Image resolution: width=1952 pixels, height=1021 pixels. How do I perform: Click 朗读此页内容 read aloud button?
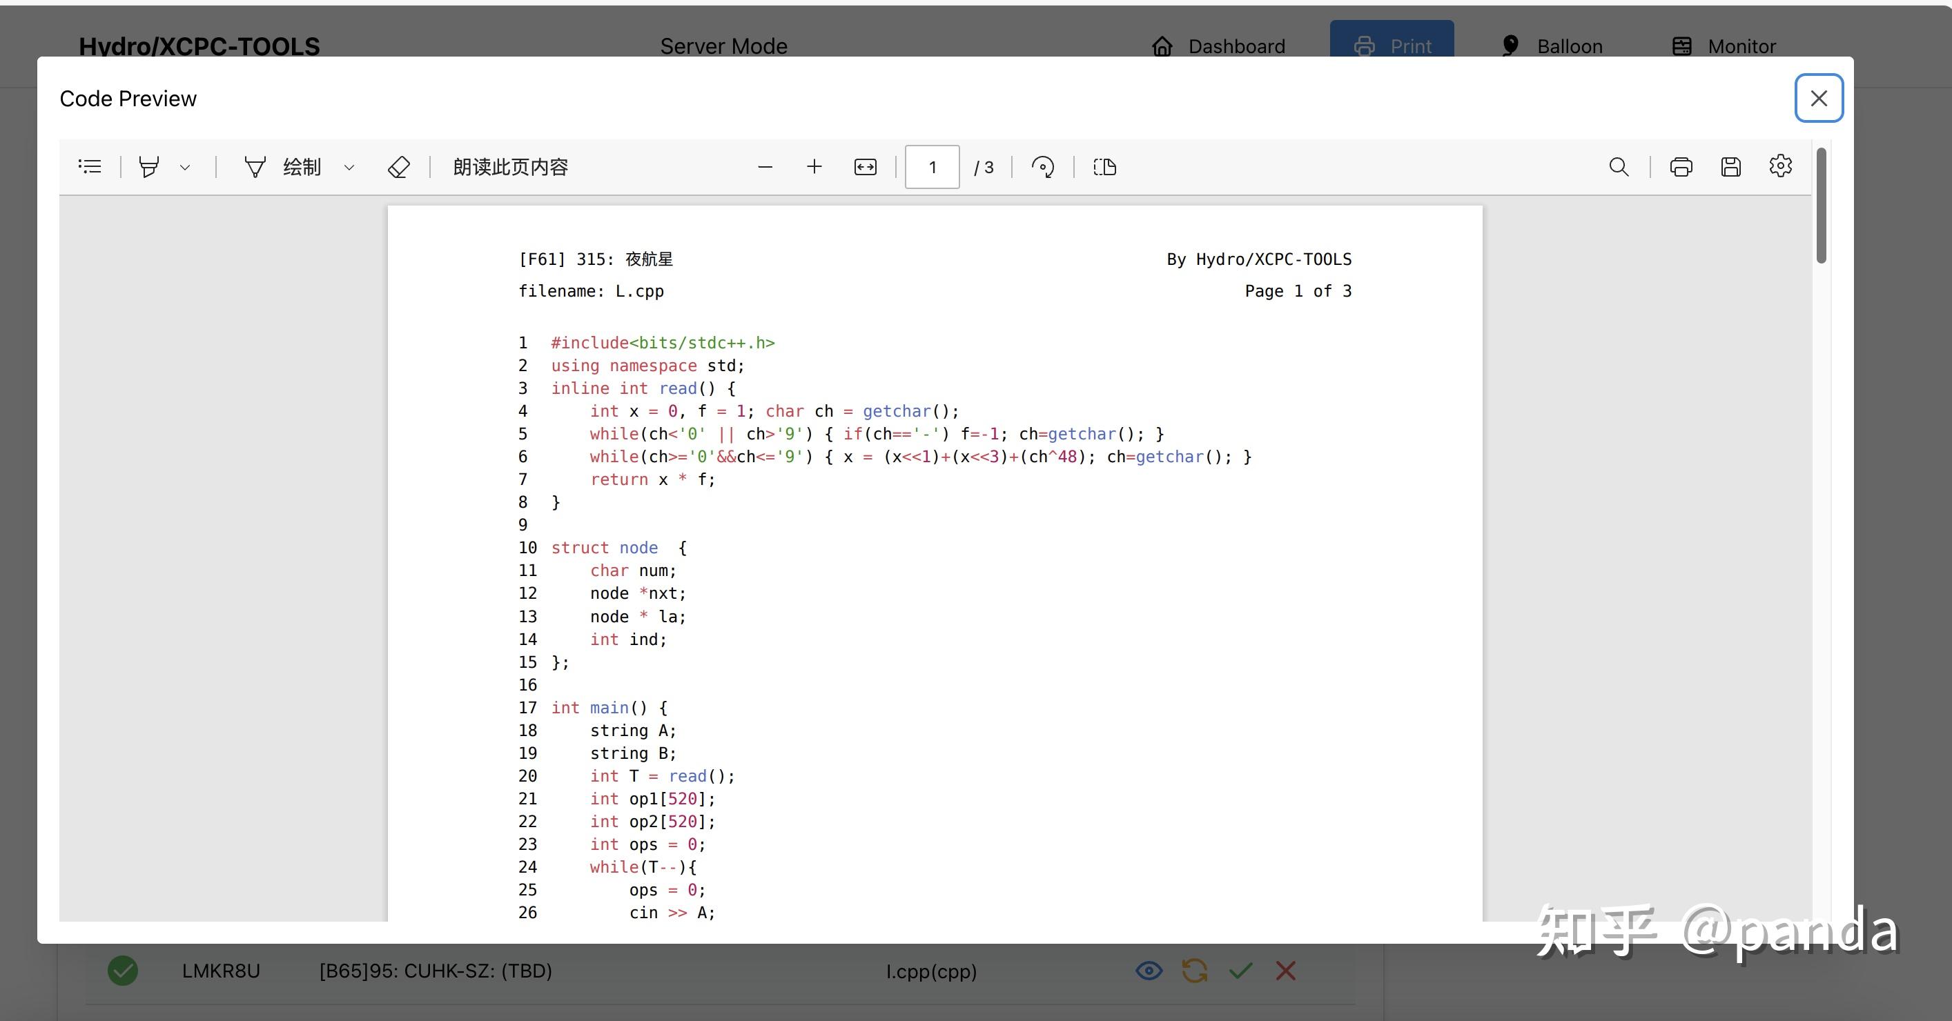[x=510, y=167]
